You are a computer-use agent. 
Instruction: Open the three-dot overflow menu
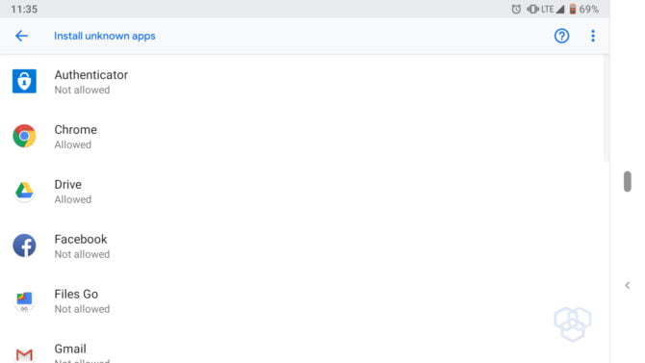coord(593,36)
